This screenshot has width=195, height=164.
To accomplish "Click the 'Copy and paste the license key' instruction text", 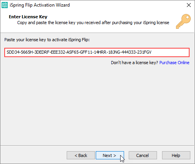I will [x=93, y=23].
